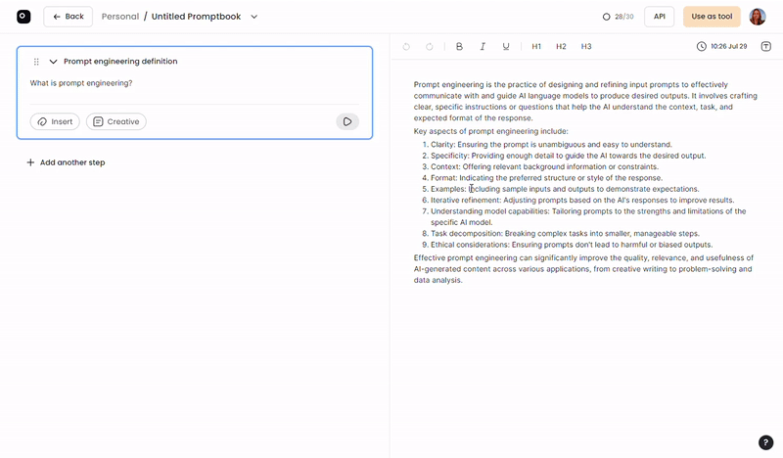Click the Prompt engineering definition step title
The image size is (783, 458).
(120, 62)
